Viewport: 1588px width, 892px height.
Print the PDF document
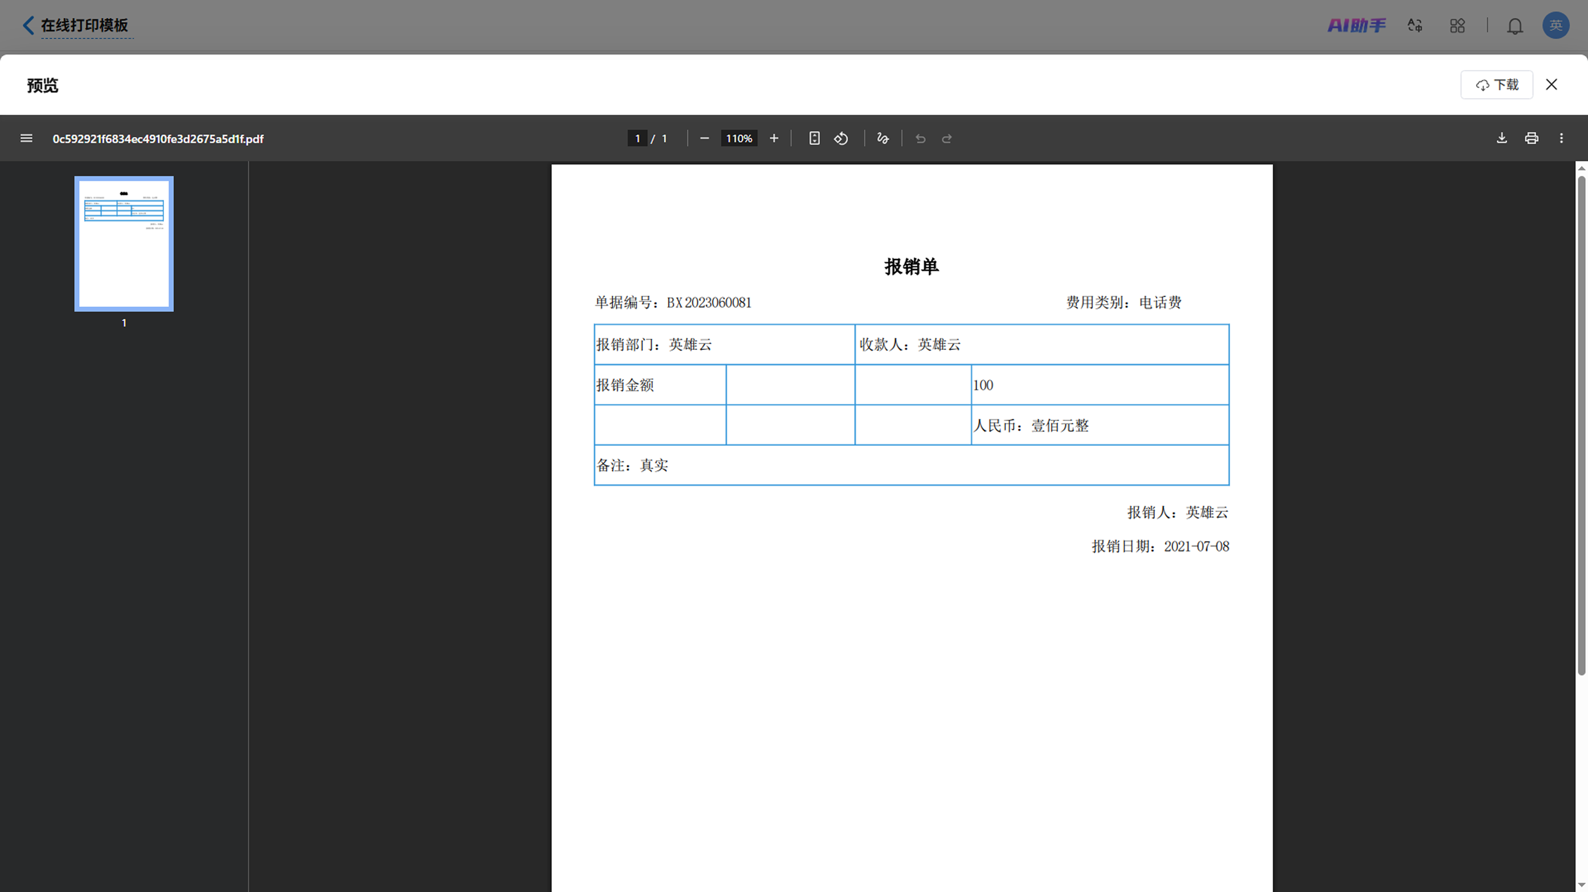tap(1531, 138)
